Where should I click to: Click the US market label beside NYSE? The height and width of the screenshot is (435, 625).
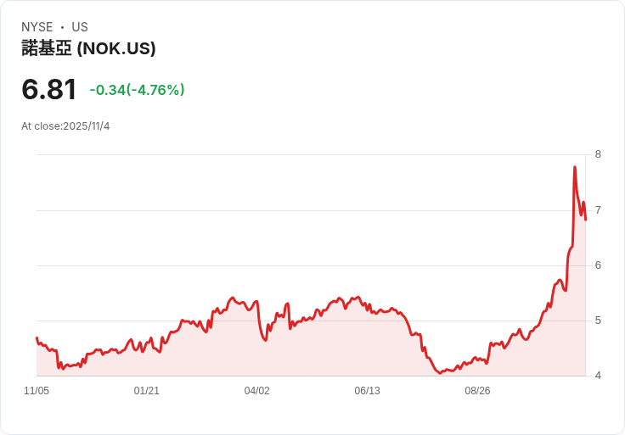click(x=80, y=27)
